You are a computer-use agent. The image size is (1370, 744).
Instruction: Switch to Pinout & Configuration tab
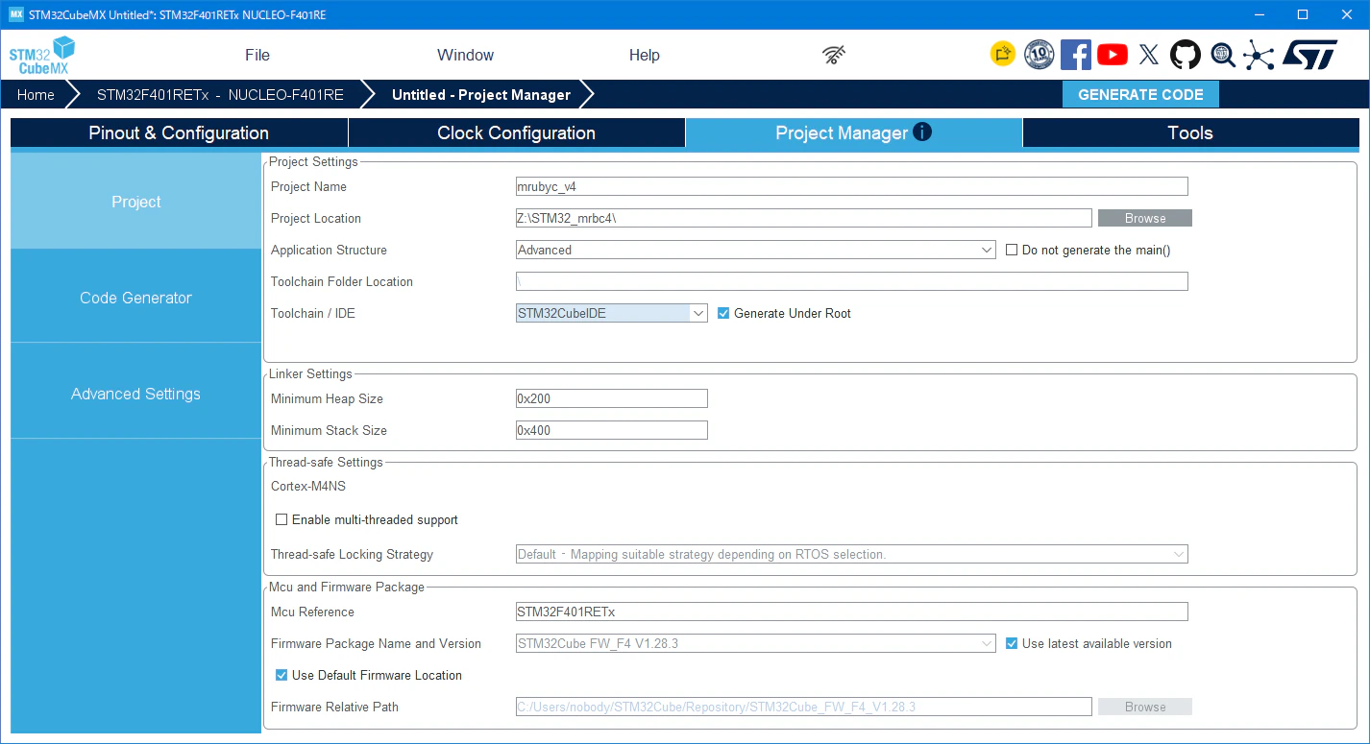pos(179,132)
